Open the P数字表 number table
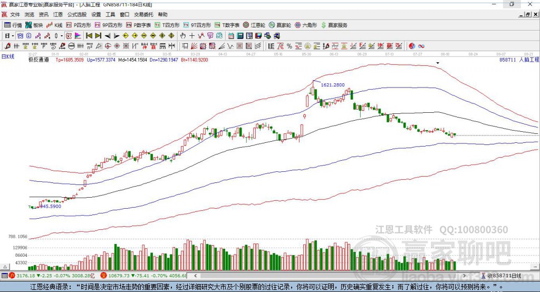This screenshot has height=292, width=540. click(139, 25)
